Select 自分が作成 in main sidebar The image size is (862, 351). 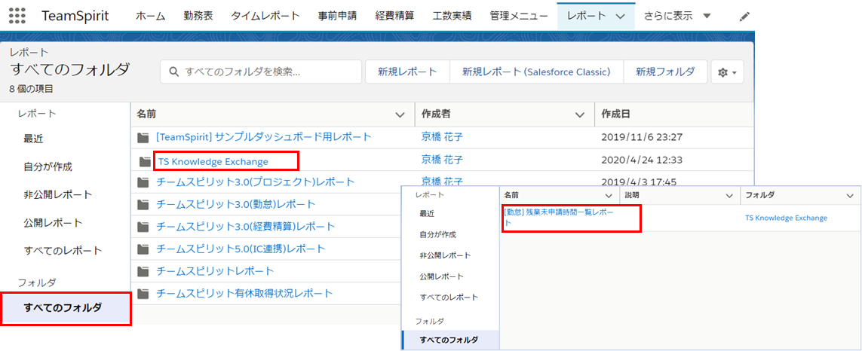tap(48, 167)
